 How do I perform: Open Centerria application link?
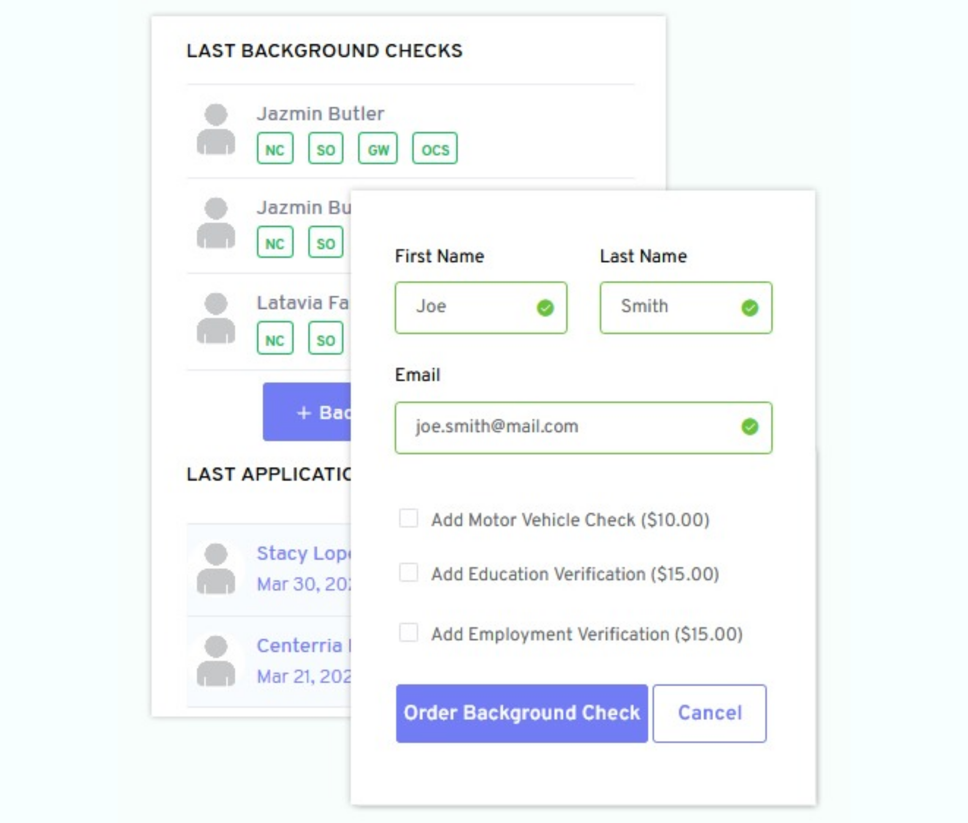299,646
